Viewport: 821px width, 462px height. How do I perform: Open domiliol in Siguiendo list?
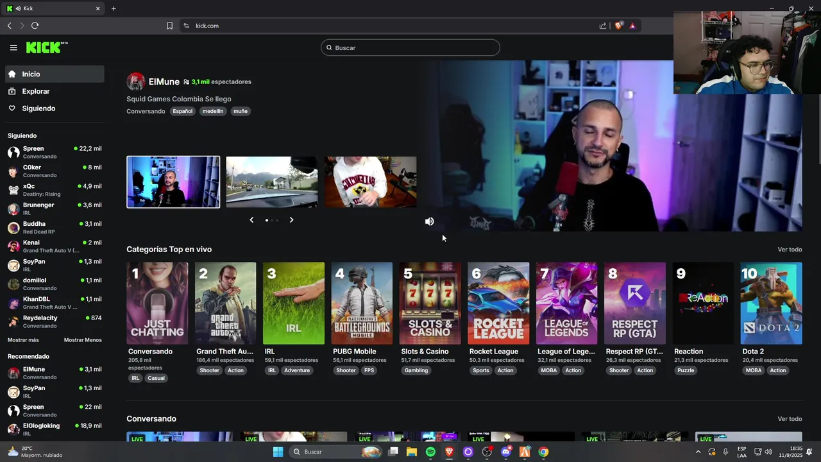click(x=55, y=284)
